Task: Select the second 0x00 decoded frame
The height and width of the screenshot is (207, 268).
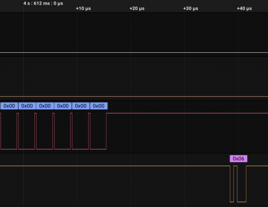Action: [27, 106]
